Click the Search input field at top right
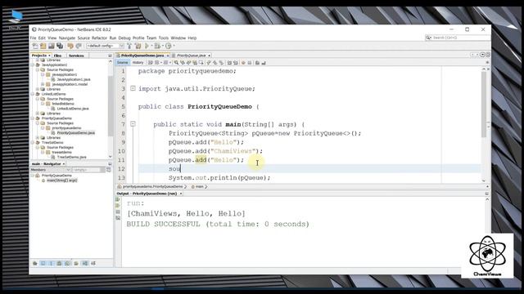The image size is (524, 294). pos(457,38)
